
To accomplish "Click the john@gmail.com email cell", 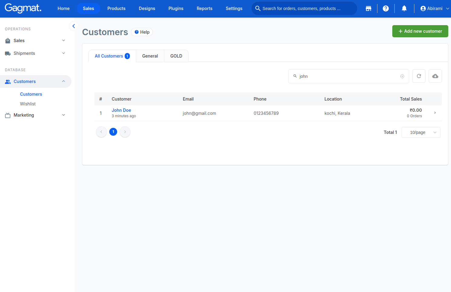I will point(199,113).
